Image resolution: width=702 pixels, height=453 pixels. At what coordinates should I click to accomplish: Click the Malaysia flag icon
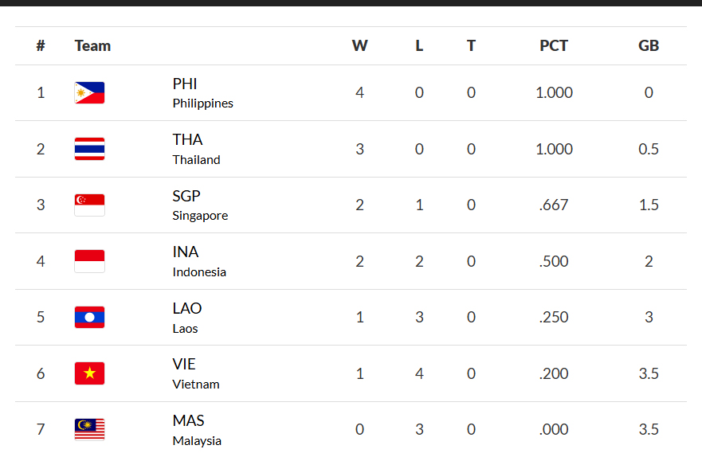coord(89,430)
